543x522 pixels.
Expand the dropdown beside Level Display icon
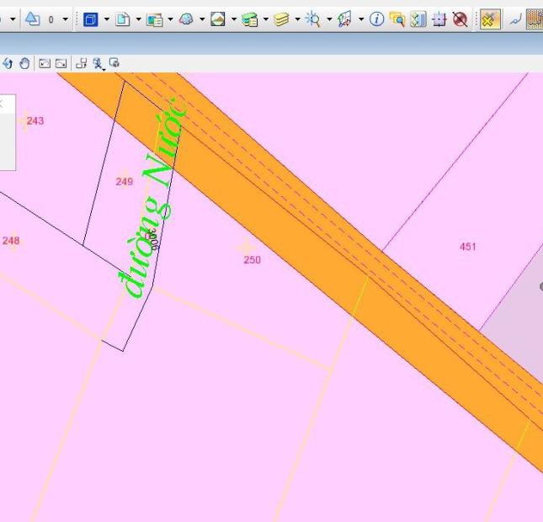297,19
